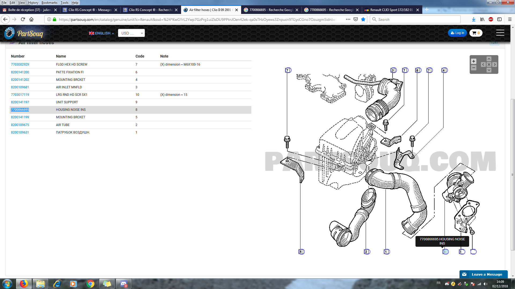Viewport: 515px width, 289px height.
Task: Click the Adblock Plus extension icon
Action: click(491, 20)
